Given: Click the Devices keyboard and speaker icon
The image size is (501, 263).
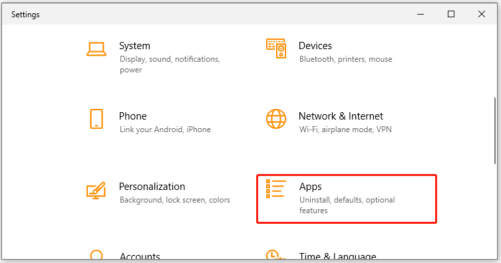Looking at the screenshot, I should (276, 48).
